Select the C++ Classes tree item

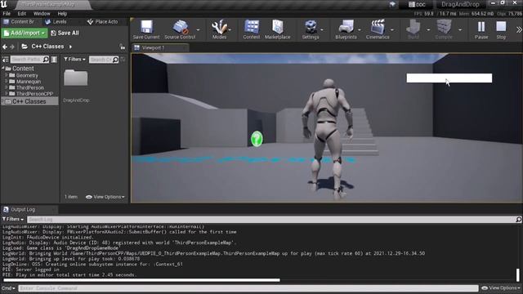coord(29,101)
